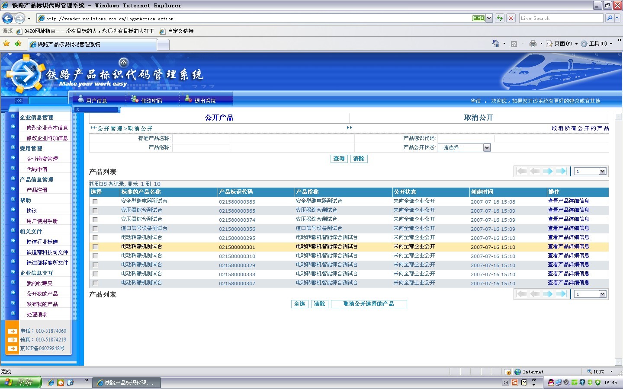The image size is (623, 389).
Task: Click the 360 security badge in address bar
Action: point(478,18)
